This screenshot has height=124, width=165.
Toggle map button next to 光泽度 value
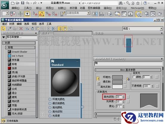click(128, 102)
